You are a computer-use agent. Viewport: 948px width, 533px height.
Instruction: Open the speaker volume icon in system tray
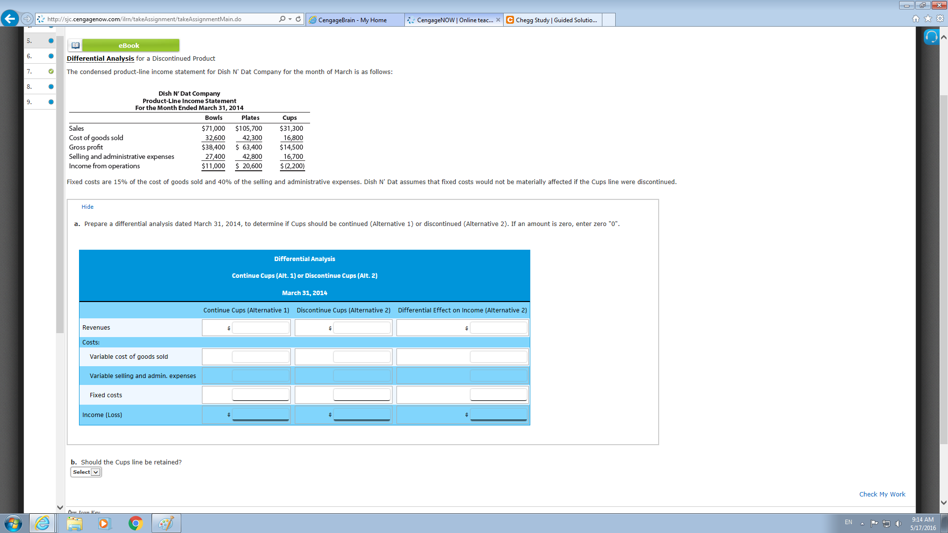click(900, 523)
